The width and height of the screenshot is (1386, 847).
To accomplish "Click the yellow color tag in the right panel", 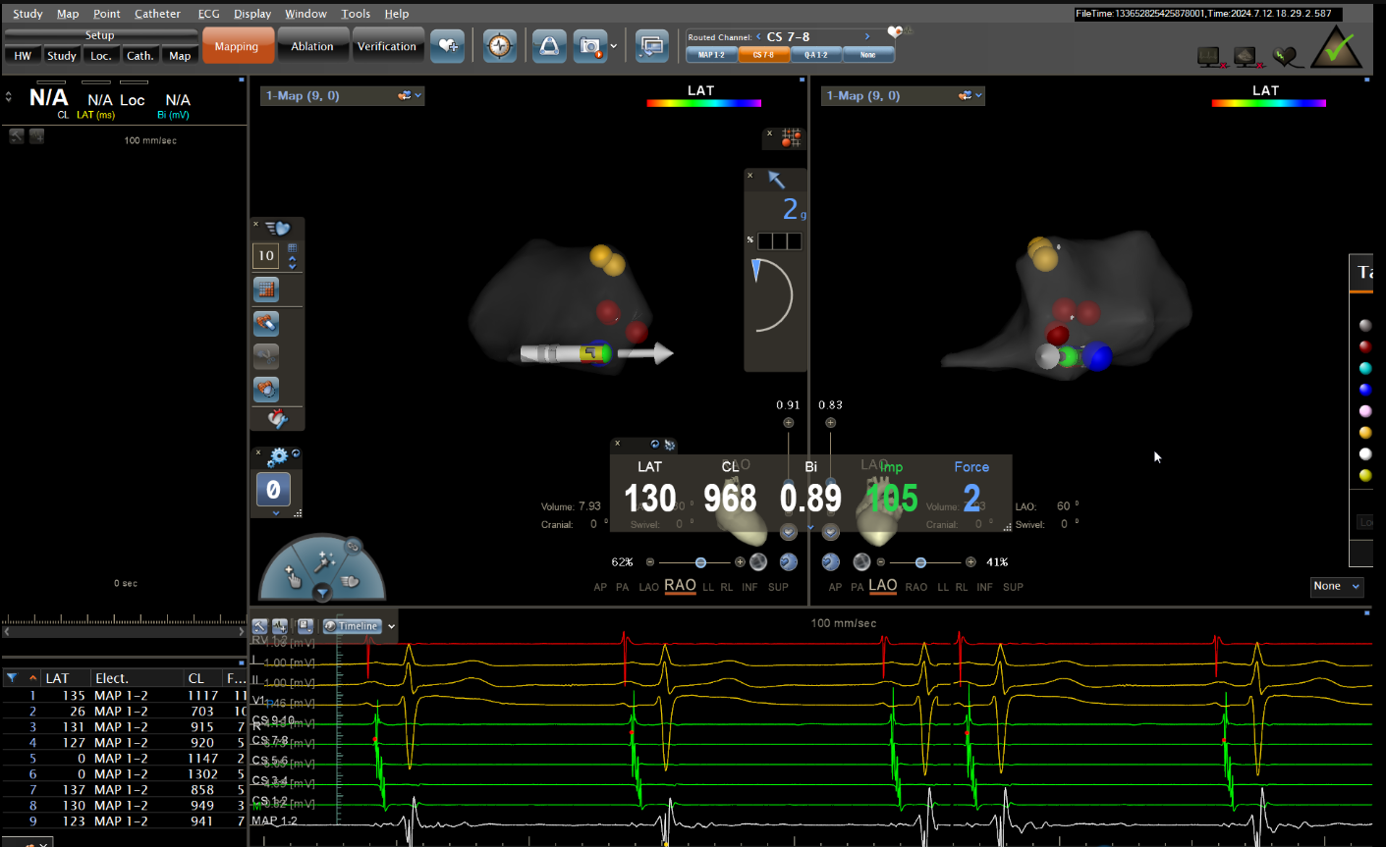I will (1364, 475).
